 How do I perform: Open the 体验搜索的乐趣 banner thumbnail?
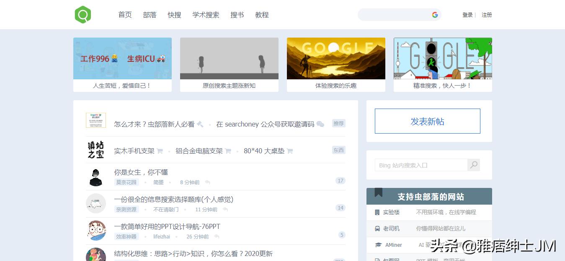pyautogui.click(x=336, y=58)
